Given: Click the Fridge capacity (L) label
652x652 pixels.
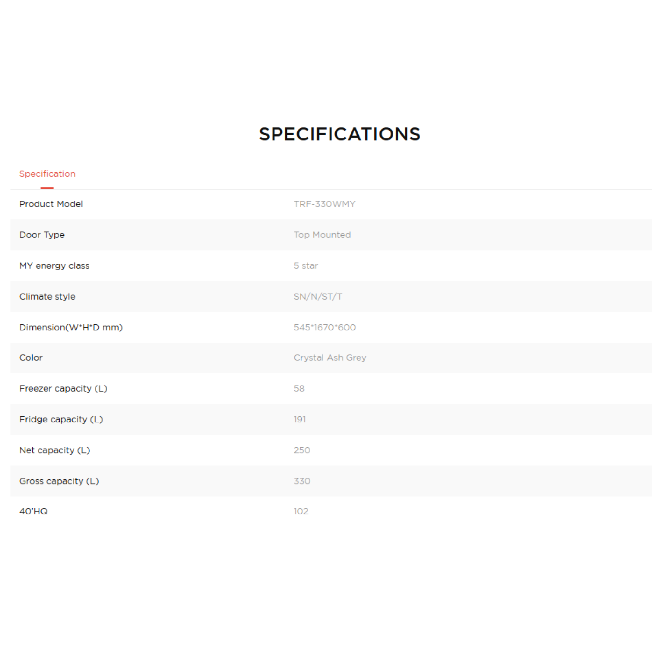Looking at the screenshot, I should click(x=61, y=420).
